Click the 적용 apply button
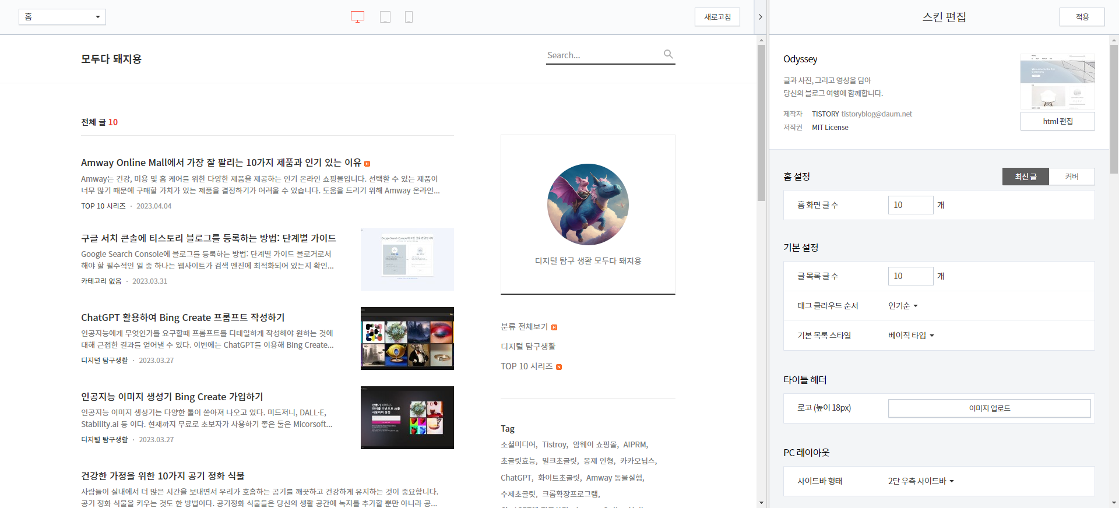This screenshot has height=508, width=1119. [x=1082, y=17]
